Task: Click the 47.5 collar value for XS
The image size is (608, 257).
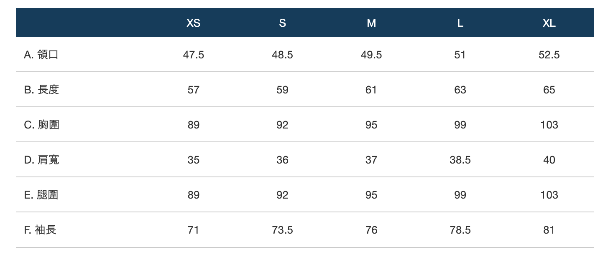Action: click(x=193, y=55)
